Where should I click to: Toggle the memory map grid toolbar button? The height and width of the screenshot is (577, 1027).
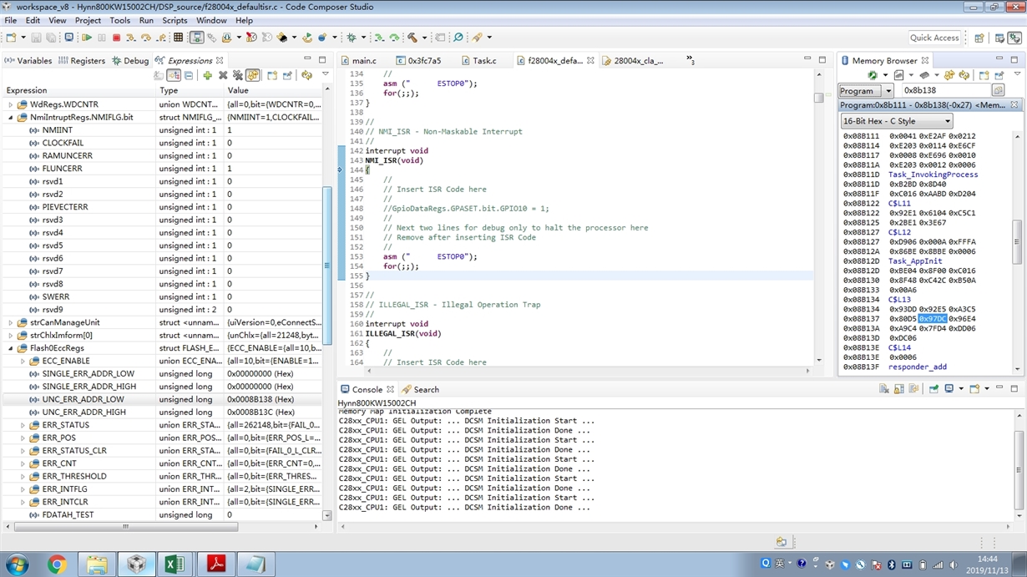coord(178,38)
